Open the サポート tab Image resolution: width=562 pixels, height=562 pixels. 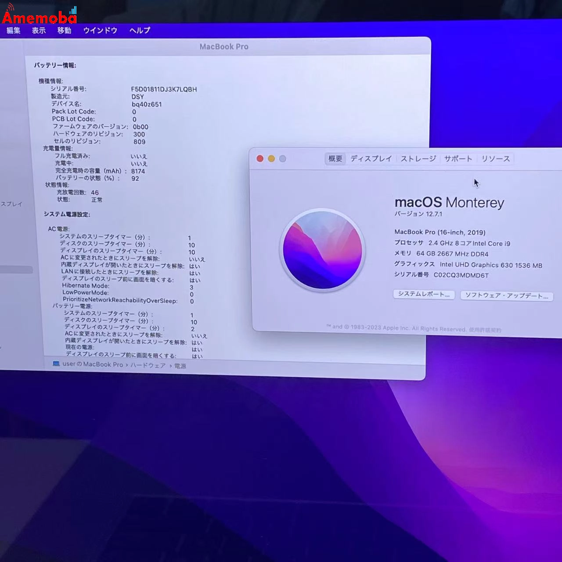pyautogui.click(x=458, y=159)
